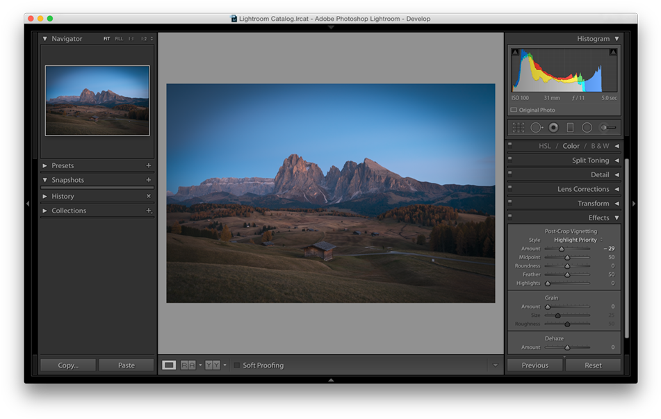
Task: Select the Adjustment Brush tool
Action: 608,127
